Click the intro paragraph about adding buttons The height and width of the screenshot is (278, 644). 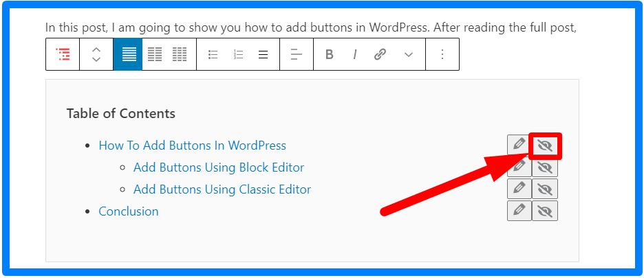click(311, 28)
